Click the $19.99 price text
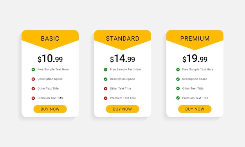Image resolution: width=245 pixels, height=147 pixels. (x=195, y=59)
